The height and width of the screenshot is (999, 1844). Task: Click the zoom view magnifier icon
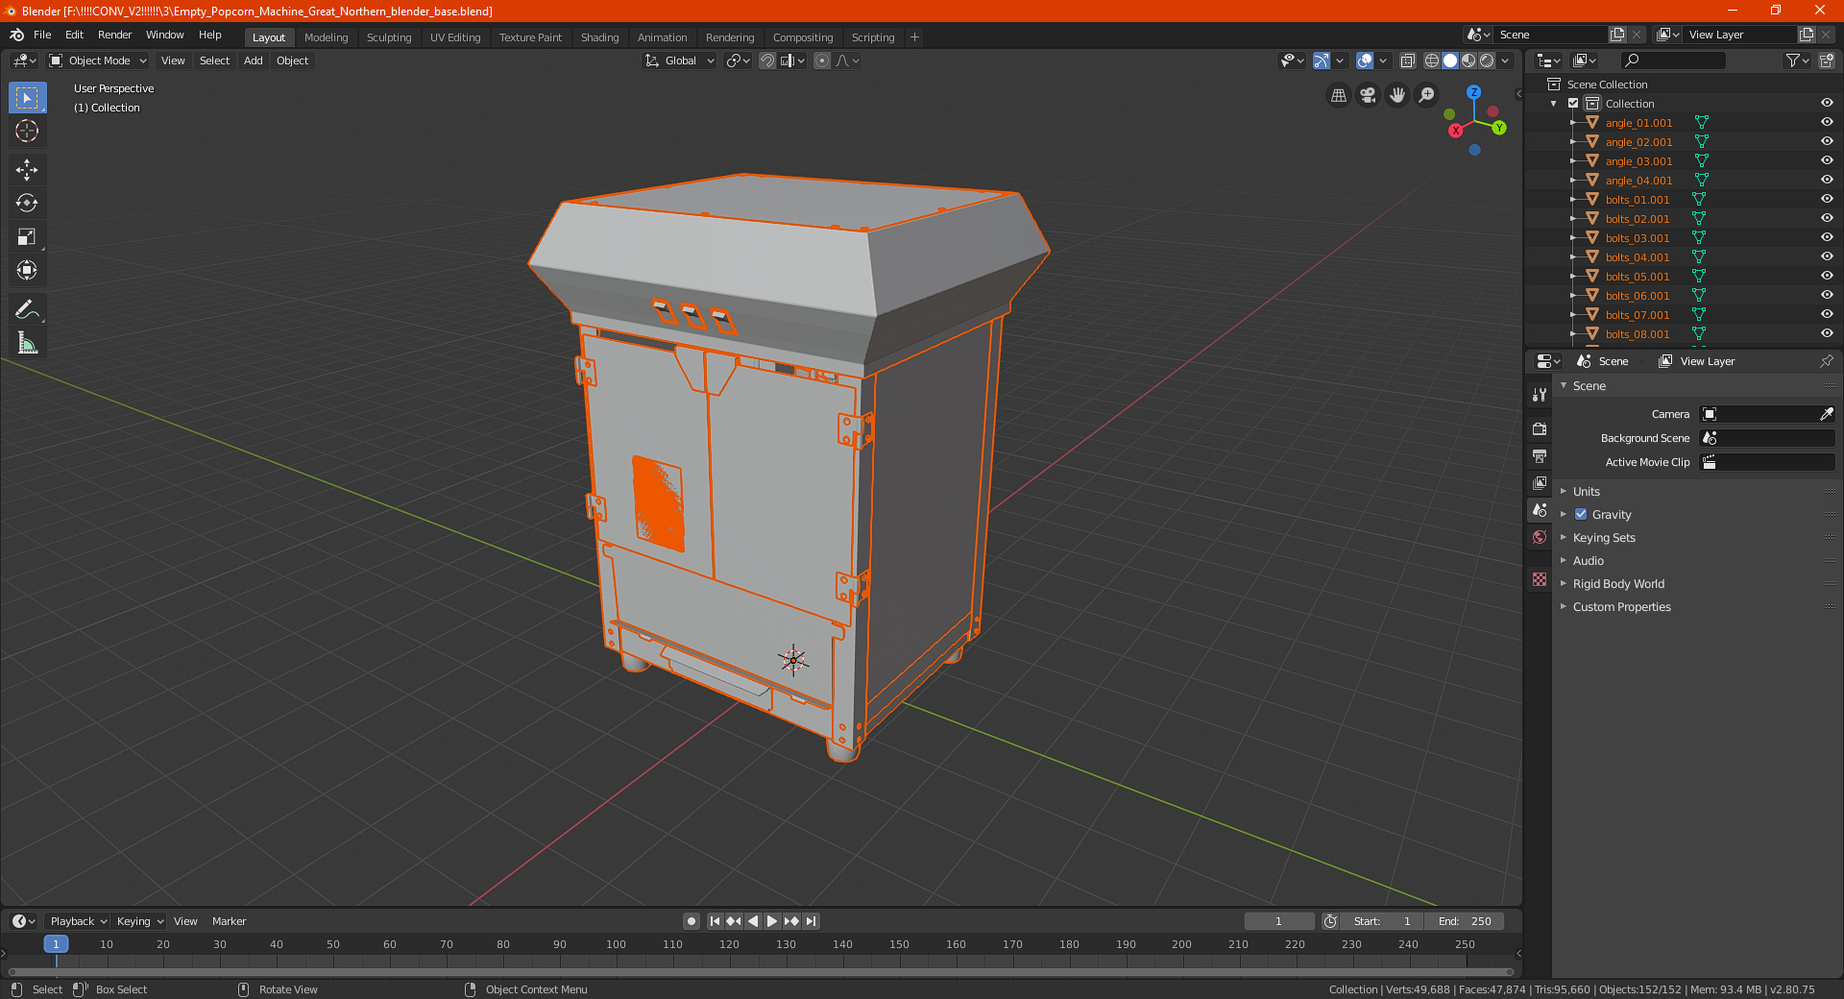coord(1427,95)
